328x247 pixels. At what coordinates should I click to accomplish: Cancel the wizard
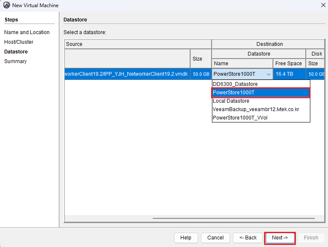[215, 238]
